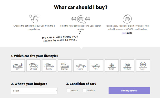Choose the Ute vehicle tile
This screenshot has width=160, height=98.
tap(96, 66)
